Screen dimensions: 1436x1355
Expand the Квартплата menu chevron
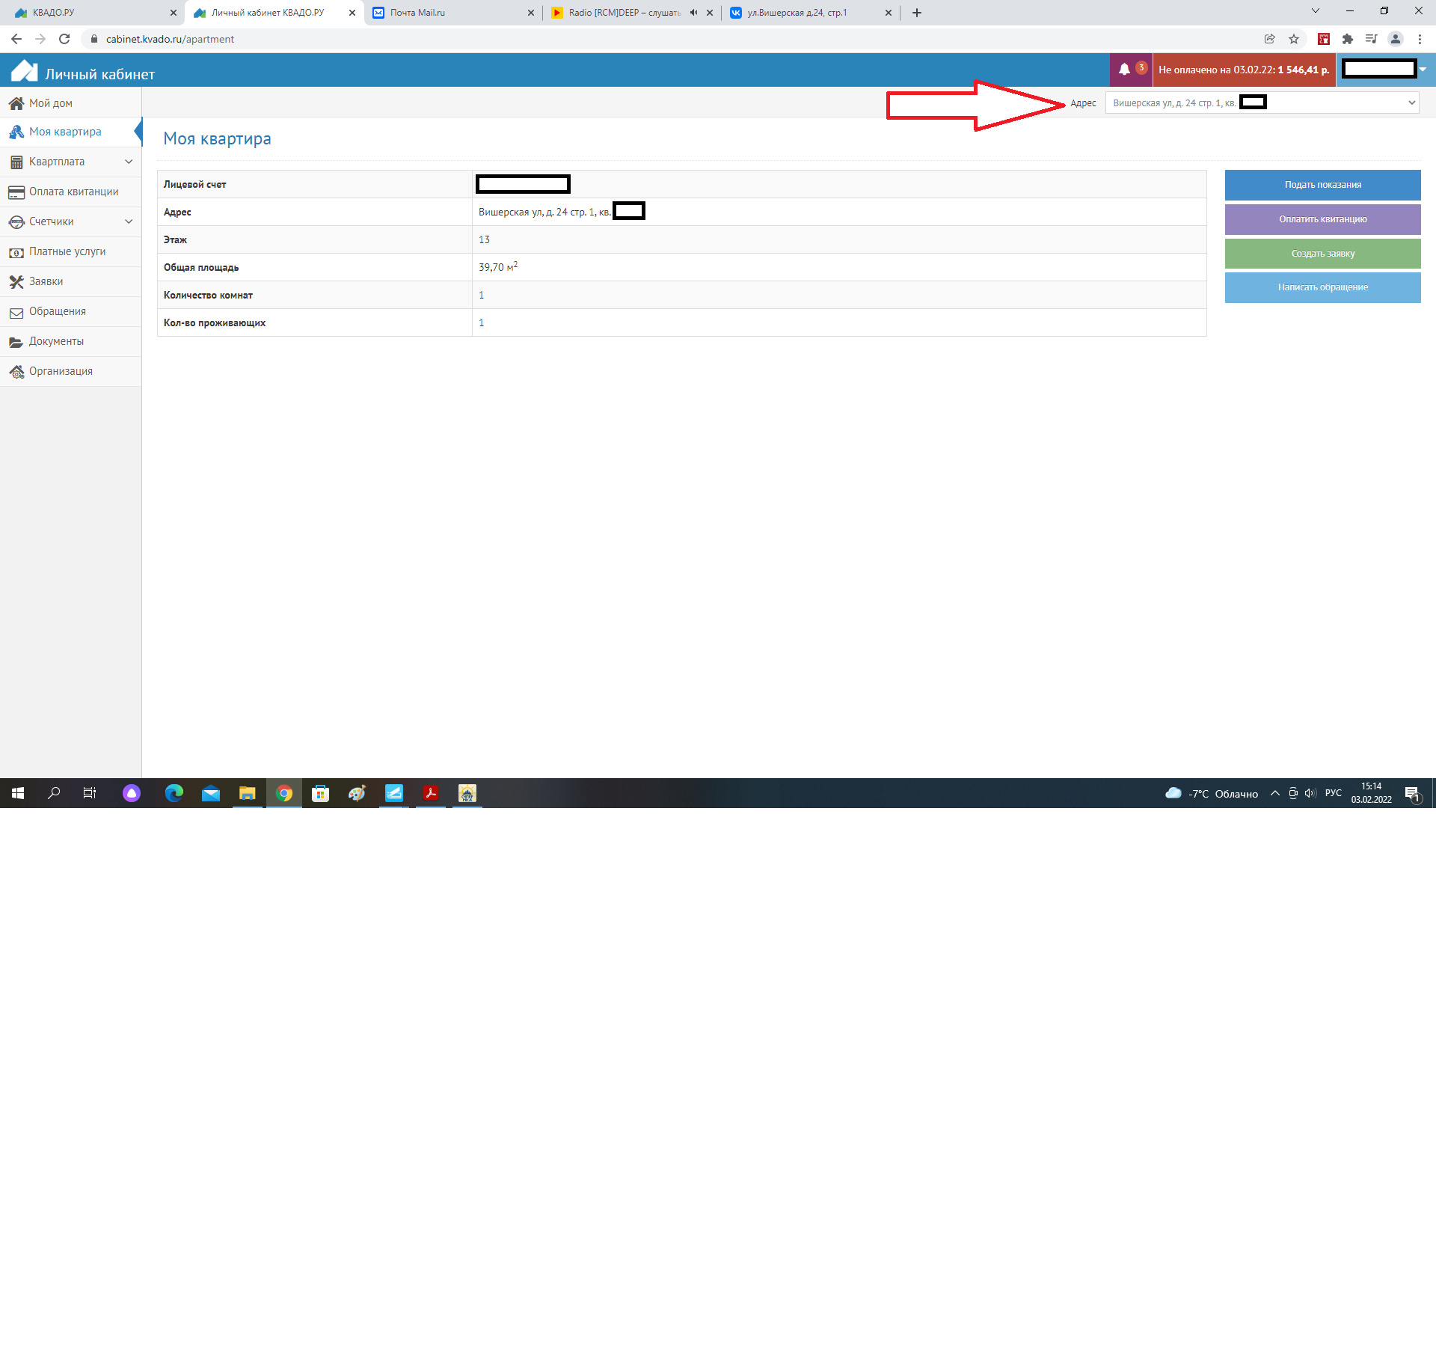[x=129, y=162]
